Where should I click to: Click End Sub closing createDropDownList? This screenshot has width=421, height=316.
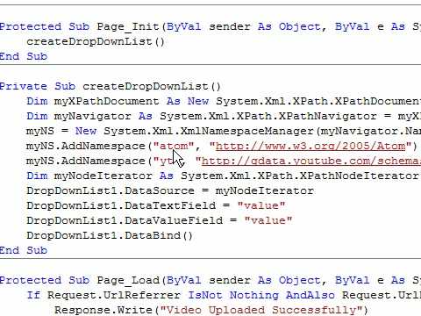[x=24, y=250]
